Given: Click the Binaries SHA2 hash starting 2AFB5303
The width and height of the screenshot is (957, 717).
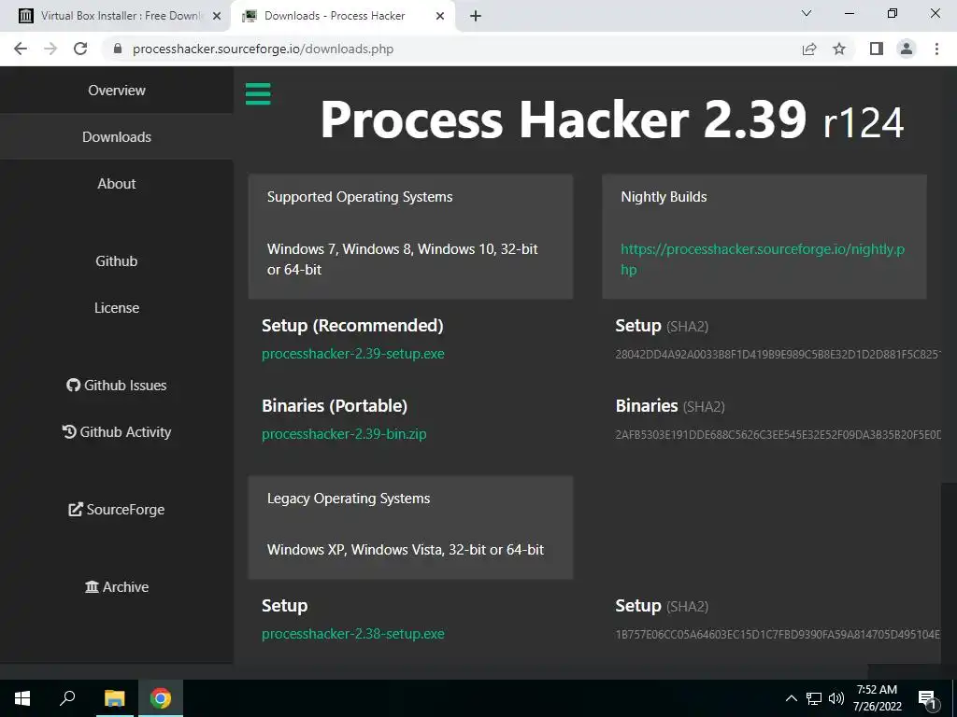Looking at the screenshot, I should pyautogui.click(x=778, y=435).
